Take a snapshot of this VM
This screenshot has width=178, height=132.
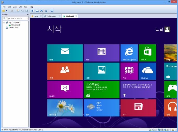coord(18,11)
